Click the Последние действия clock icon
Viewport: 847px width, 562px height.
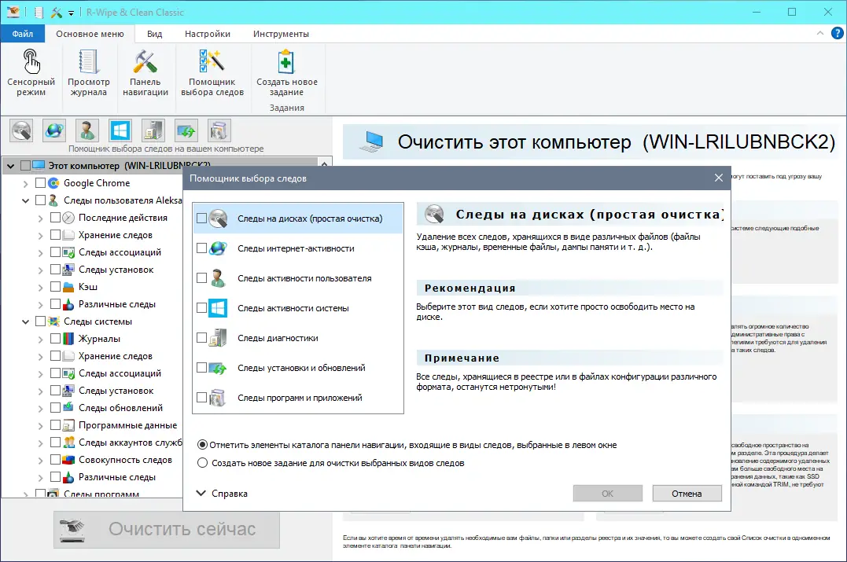click(68, 218)
